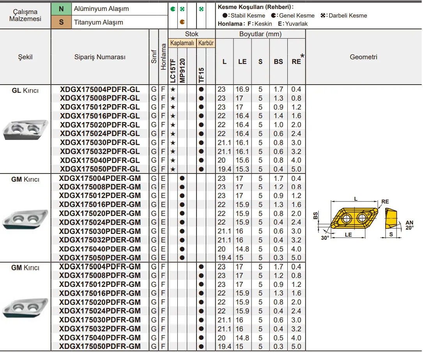
Task: Click order number XDGX175024PDFR-GM
Action: click(100, 311)
